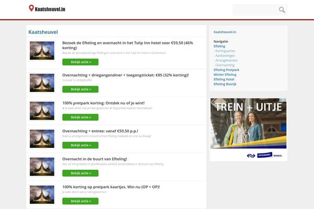This screenshot has height=209, width=314.
Task: Click the Kaatsheuvel page heading
Action: click(x=43, y=32)
